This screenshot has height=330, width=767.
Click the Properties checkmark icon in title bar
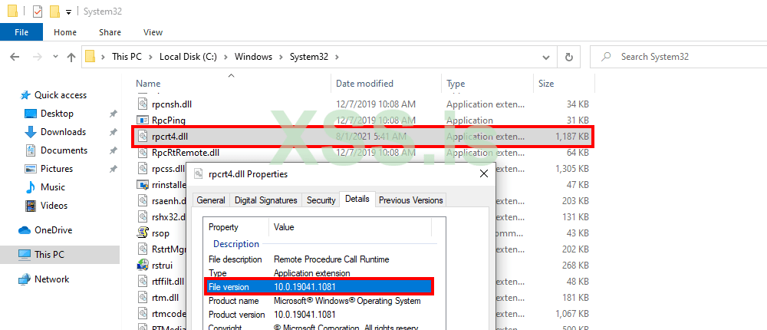tap(37, 12)
